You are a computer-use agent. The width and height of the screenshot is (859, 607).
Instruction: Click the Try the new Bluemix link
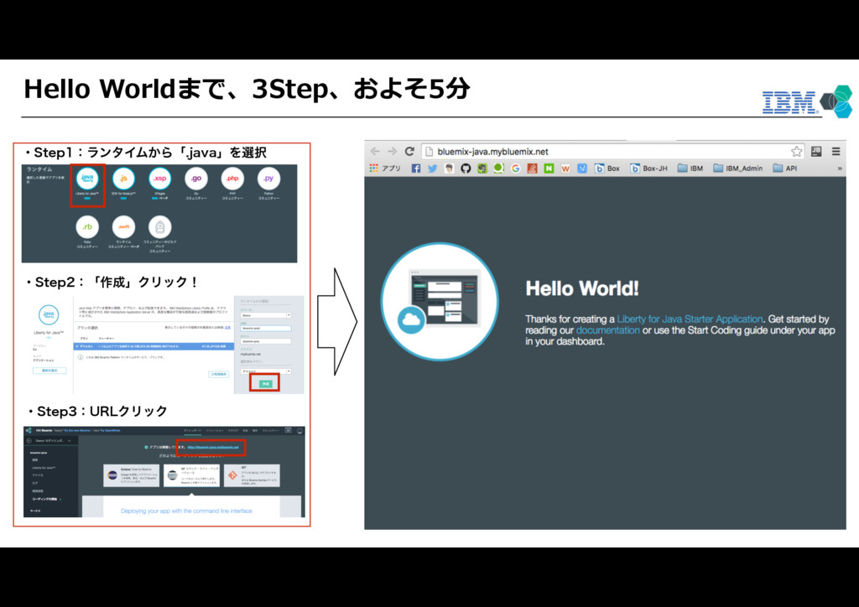coord(78,431)
